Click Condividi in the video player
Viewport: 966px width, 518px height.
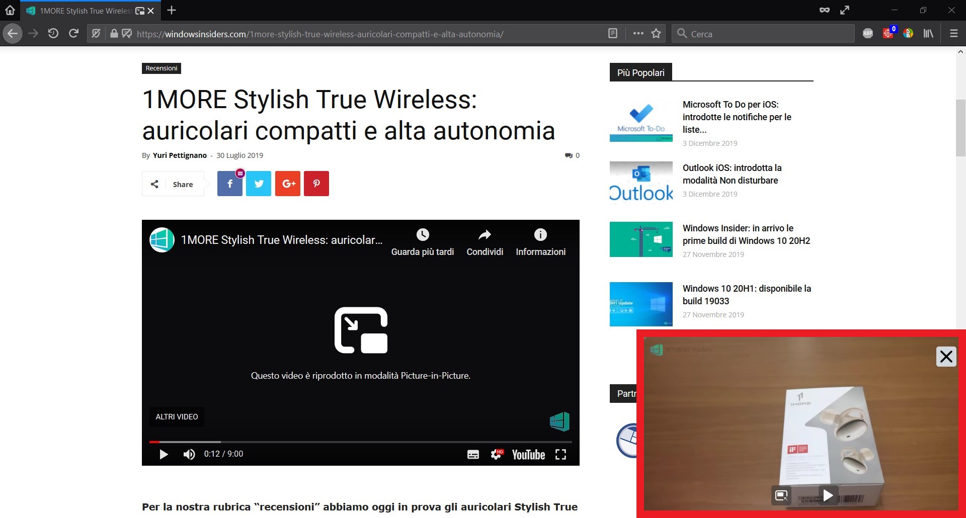[x=485, y=242]
